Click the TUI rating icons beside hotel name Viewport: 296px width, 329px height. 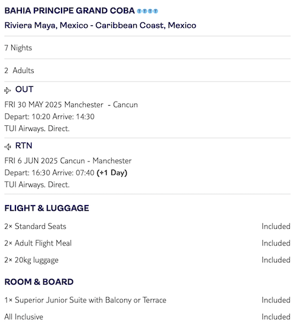[147, 11]
